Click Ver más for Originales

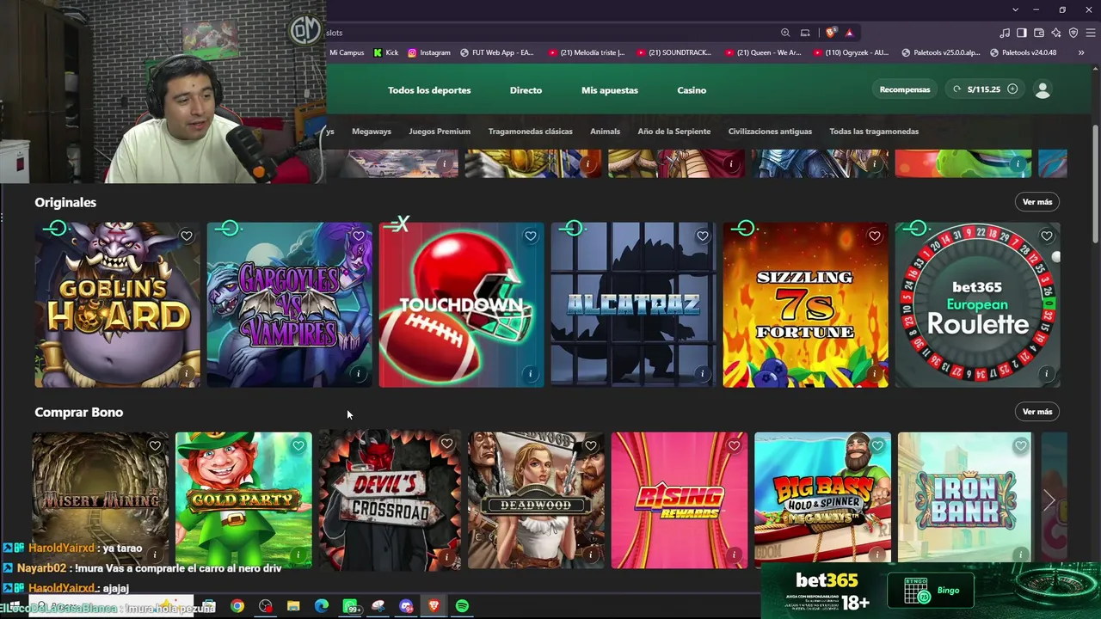click(1037, 202)
